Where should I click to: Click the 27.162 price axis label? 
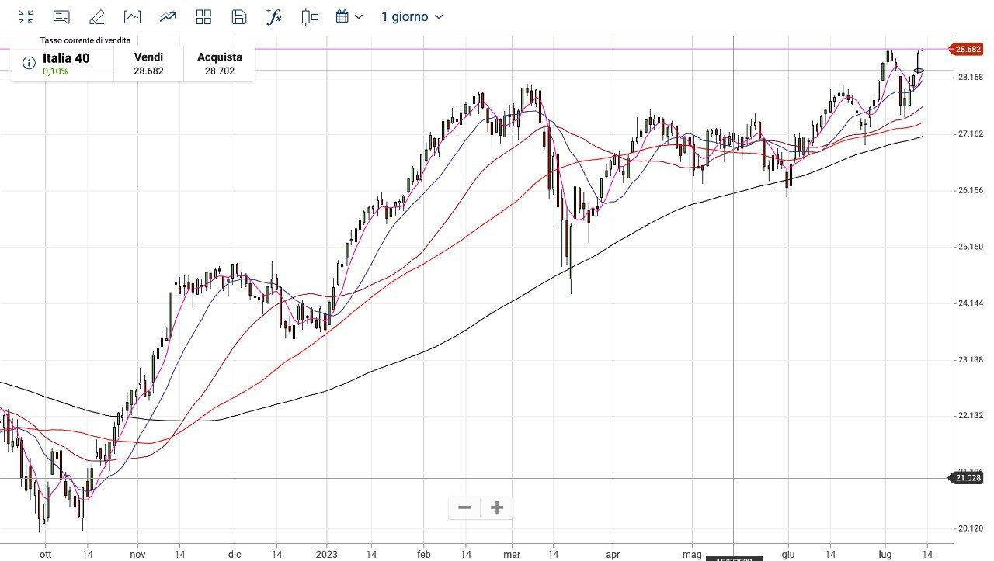pos(971,134)
